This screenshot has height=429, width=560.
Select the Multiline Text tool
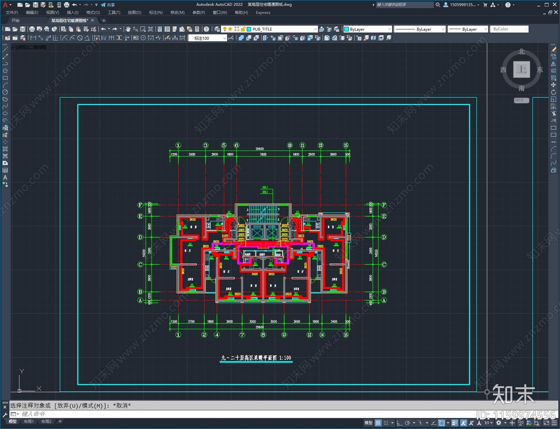5,177
